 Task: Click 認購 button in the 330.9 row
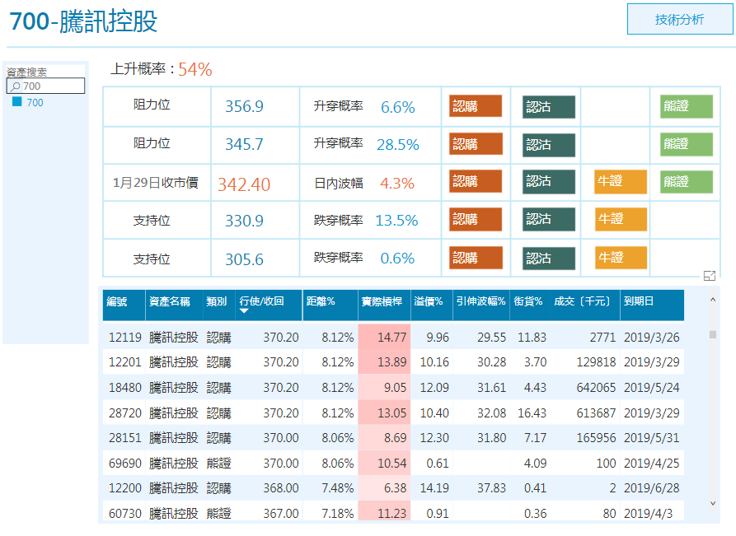pos(476,220)
